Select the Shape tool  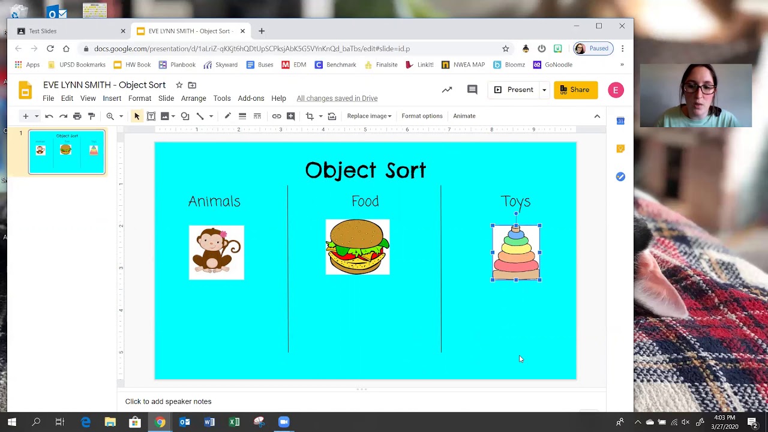coord(185,116)
